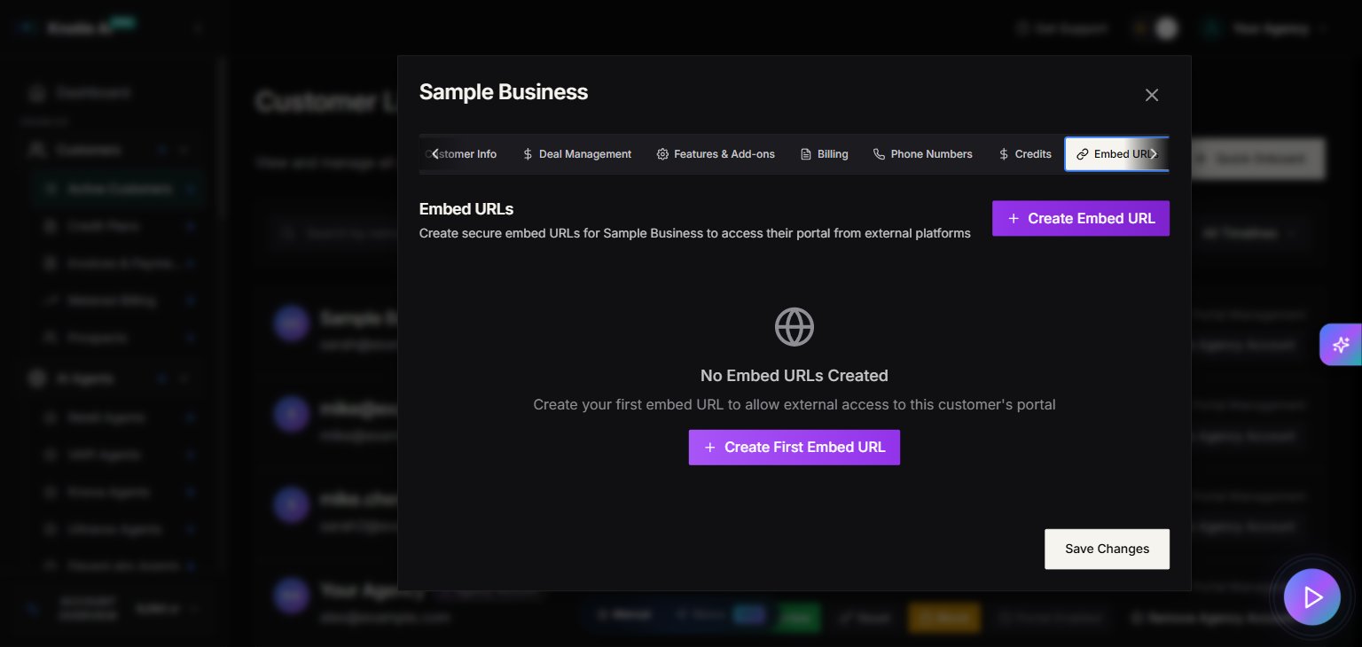Click the 'Create secure embed URLs' description text

(x=695, y=233)
